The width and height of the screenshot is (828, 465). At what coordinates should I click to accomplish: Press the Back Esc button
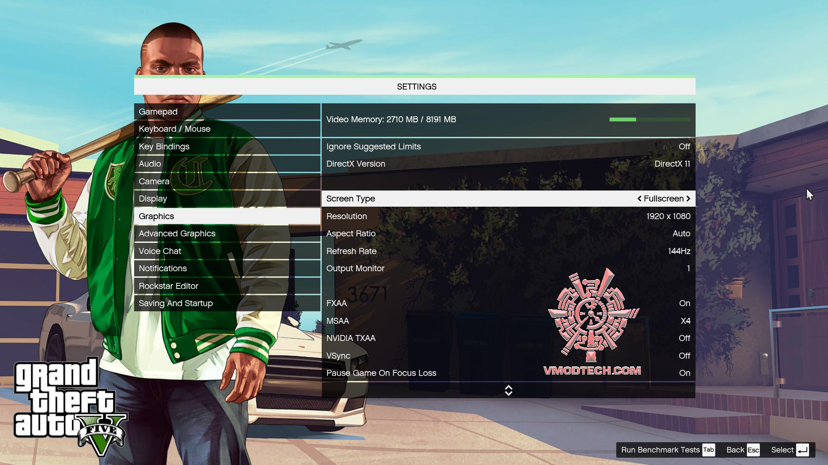click(753, 449)
